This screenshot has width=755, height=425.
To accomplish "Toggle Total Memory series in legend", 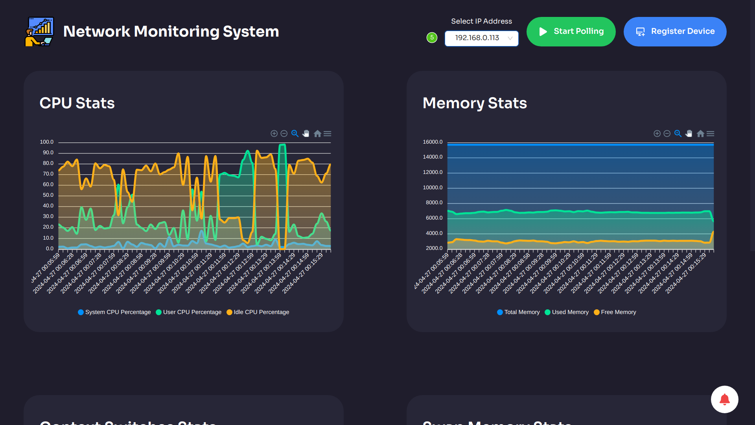I will click(x=518, y=312).
